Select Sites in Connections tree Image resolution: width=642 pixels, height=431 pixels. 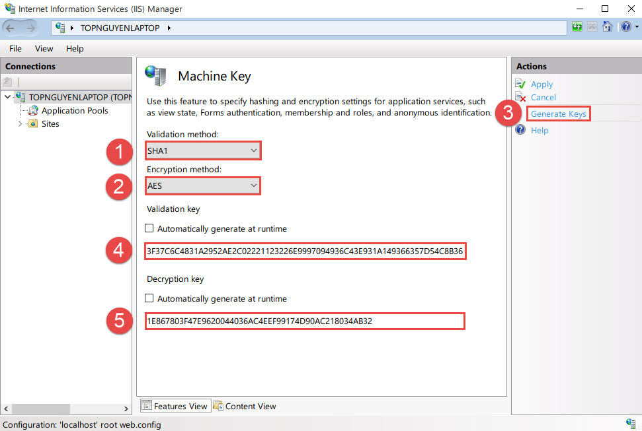[x=50, y=123]
